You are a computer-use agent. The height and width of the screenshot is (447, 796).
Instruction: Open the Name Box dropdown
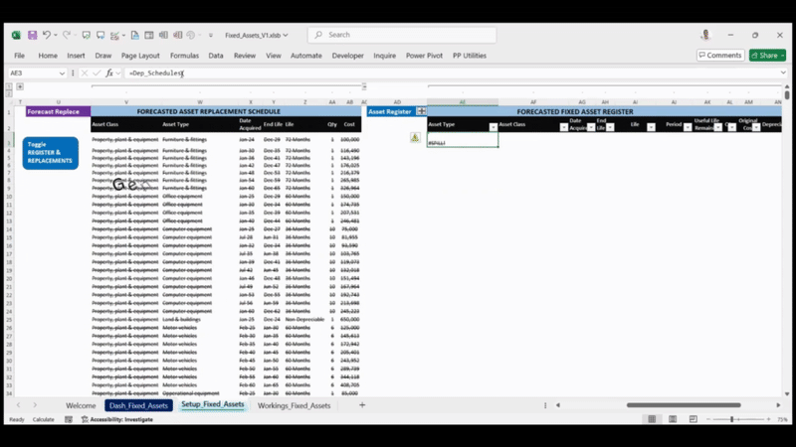(x=62, y=73)
